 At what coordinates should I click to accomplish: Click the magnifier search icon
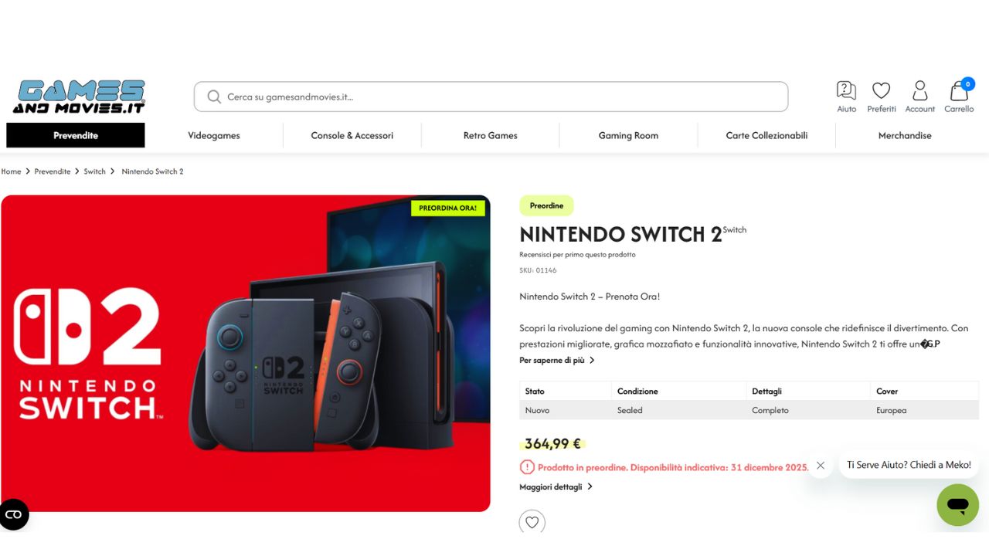(214, 97)
